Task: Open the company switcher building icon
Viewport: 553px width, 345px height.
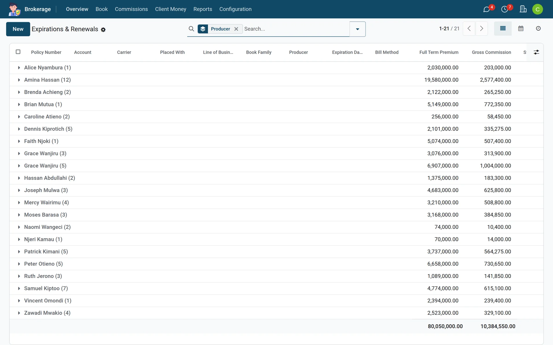Action: 523,9
